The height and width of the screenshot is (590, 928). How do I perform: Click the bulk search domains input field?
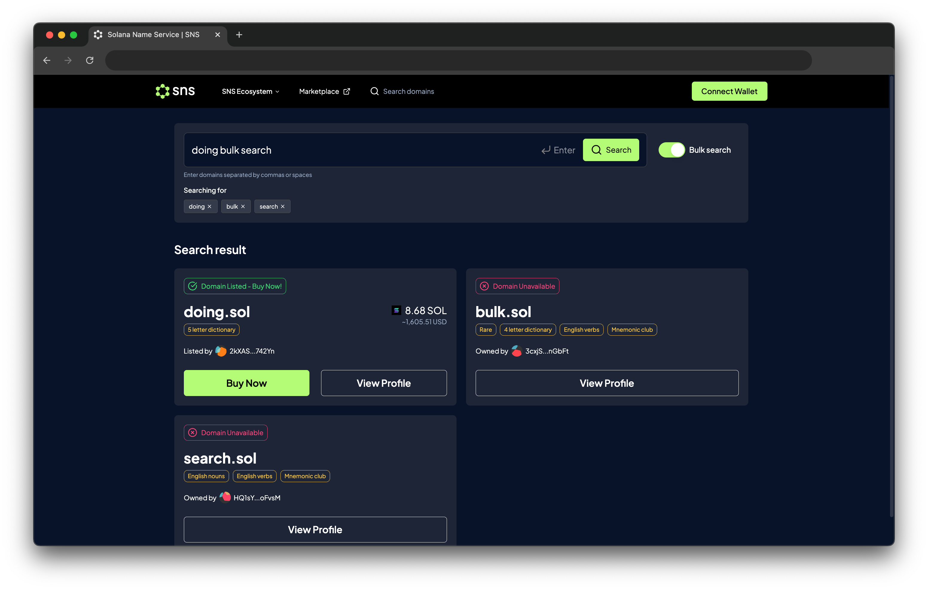(362, 150)
